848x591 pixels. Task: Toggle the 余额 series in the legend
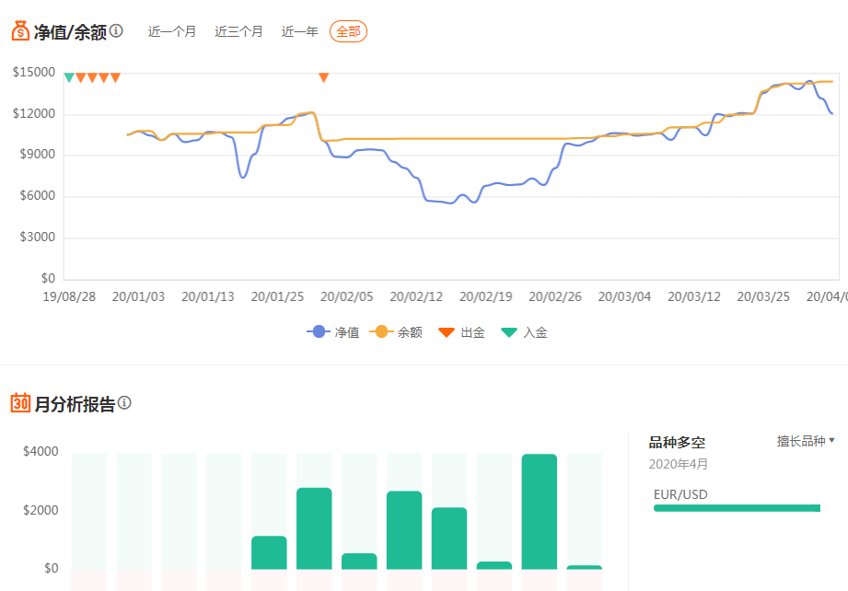pyautogui.click(x=396, y=332)
